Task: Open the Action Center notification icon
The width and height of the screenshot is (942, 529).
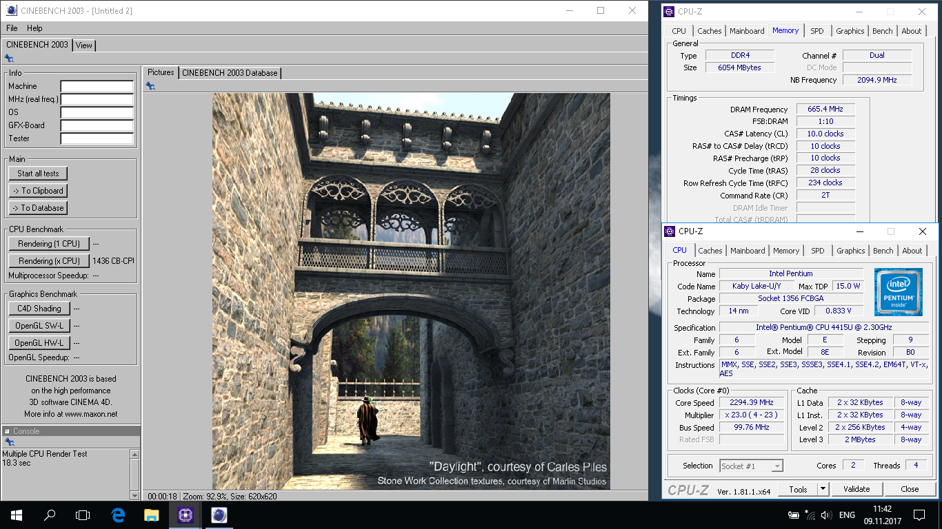Action: pos(918,515)
